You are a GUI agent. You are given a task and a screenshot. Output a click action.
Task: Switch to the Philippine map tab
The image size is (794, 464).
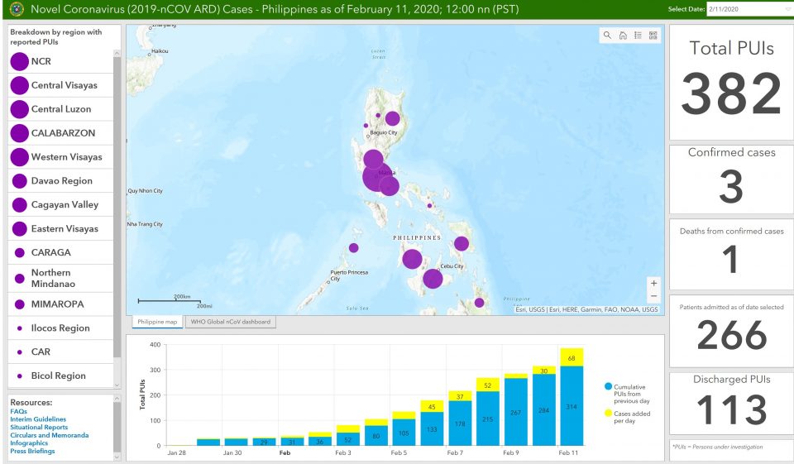[x=156, y=321]
